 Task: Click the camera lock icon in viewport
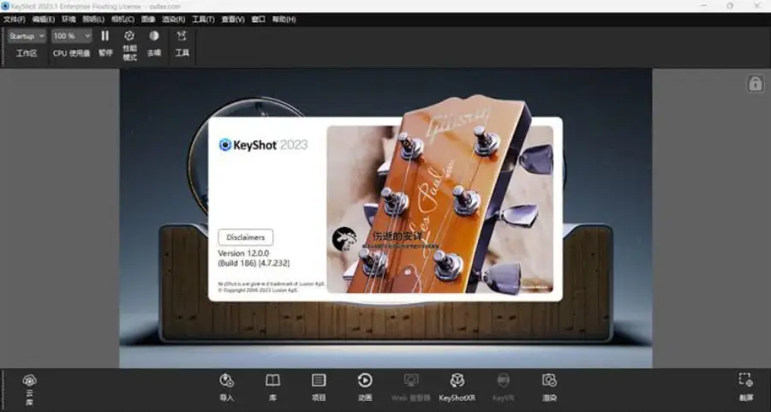(x=755, y=83)
